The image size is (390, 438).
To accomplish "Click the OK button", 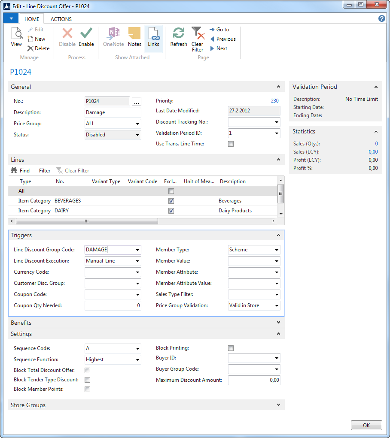I will pos(366,426).
